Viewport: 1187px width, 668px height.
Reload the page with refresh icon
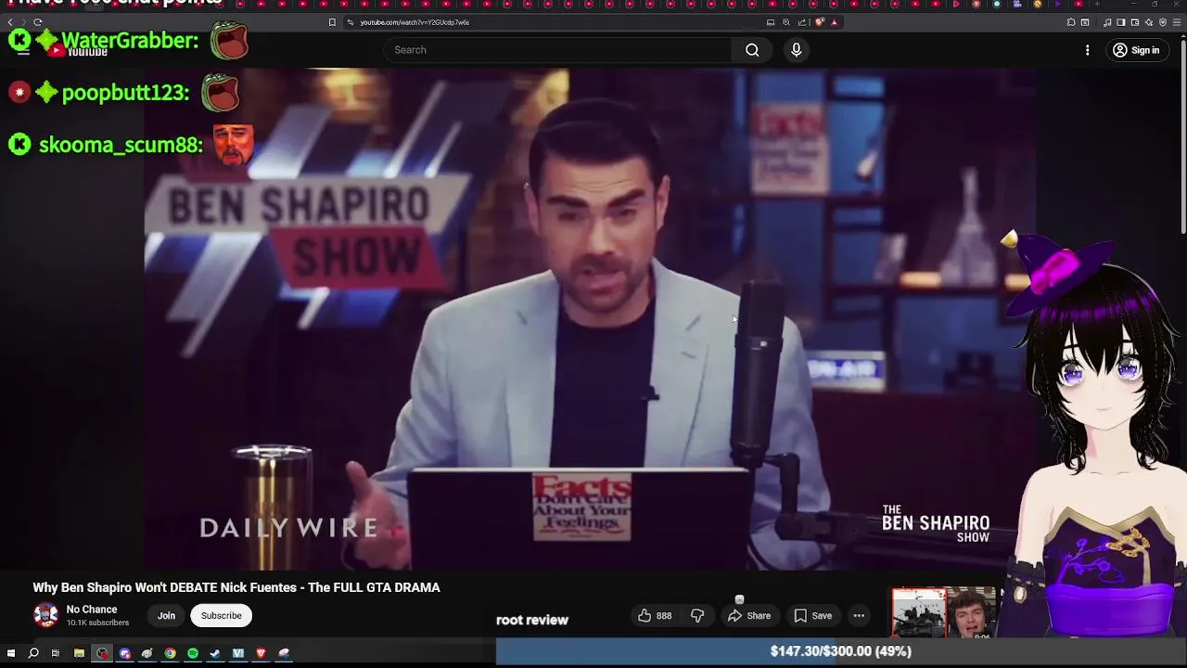tap(38, 22)
